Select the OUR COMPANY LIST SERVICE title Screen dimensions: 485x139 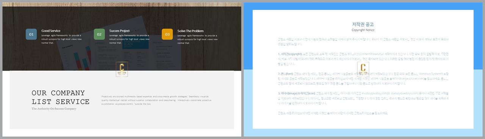(x=61, y=97)
